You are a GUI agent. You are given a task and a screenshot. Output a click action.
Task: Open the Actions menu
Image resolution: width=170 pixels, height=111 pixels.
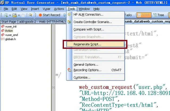pyautogui.click(x=59, y=9)
